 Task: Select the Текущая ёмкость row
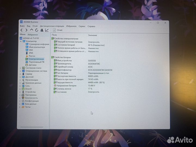(x=79, y=82)
